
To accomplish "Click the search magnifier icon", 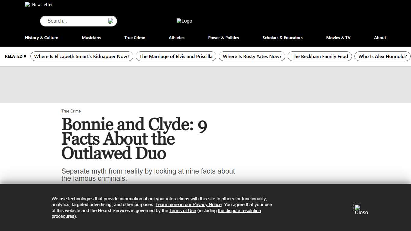I will click(x=111, y=21).
